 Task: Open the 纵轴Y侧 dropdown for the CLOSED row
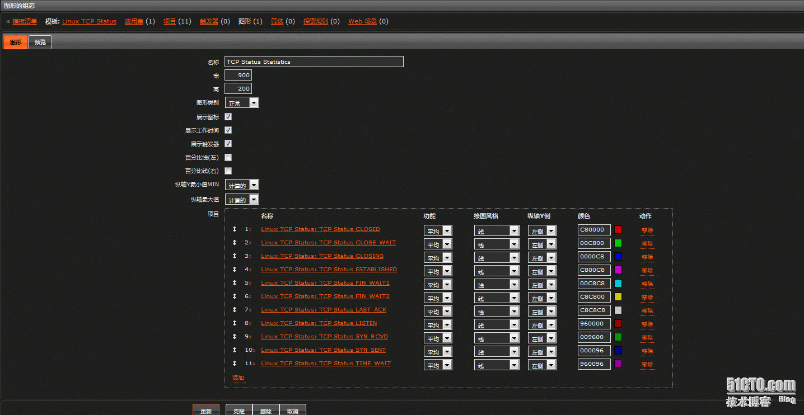[542, 230]
